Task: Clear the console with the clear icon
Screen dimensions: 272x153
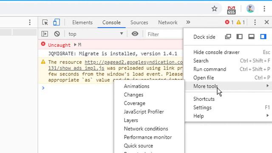Action: (57, 34)
